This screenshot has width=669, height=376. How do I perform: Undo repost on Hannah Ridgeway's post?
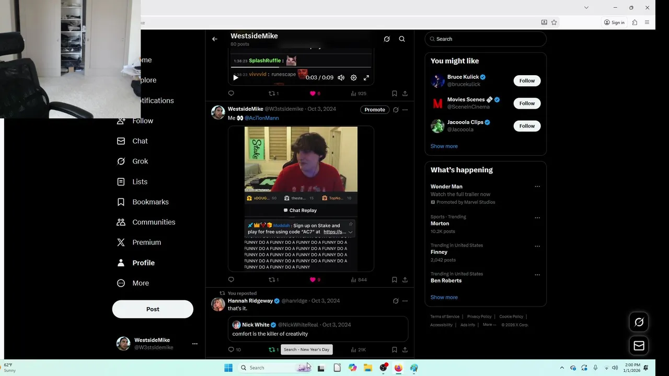pyautogui.click(x=273, y=350)
